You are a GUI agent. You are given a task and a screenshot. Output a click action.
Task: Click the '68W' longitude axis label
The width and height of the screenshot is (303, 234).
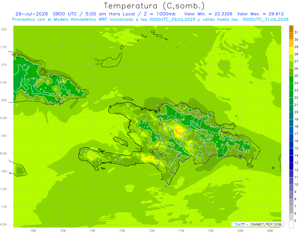point(270,230)
